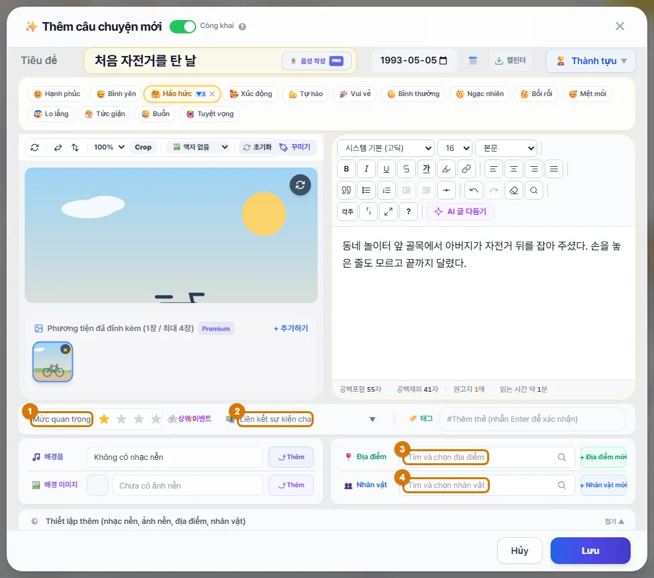Toggle the Công khai public switch

(x=182, y=26)
